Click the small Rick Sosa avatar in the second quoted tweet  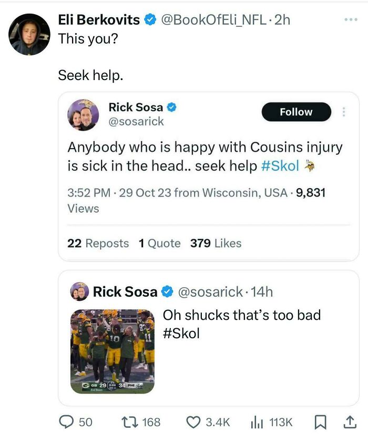coord(79,291)
